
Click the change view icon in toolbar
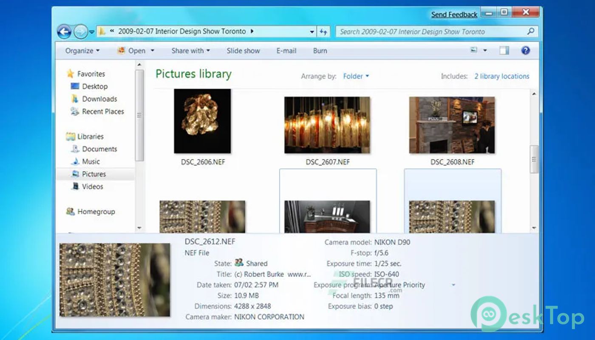(x=474, y=51)
